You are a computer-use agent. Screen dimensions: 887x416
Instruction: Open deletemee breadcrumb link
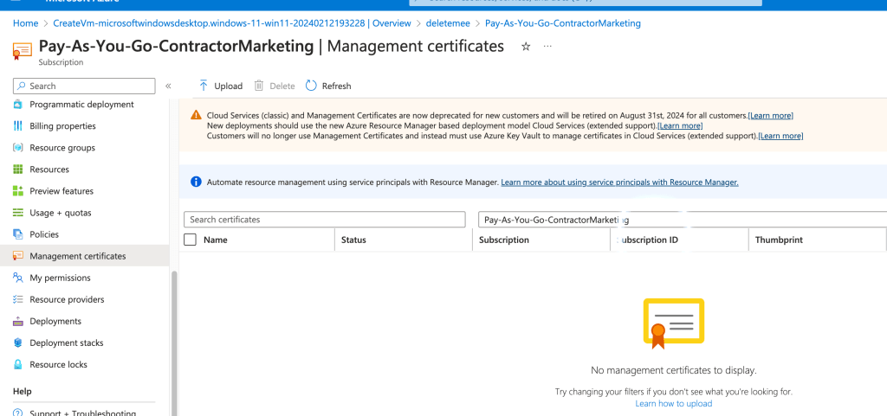pyautogui.click(x=448, y=23)
